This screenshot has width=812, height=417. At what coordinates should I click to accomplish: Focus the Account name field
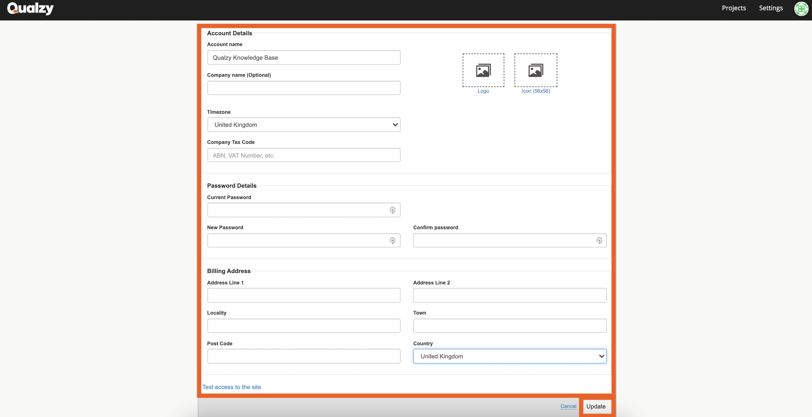pos(303,57)
